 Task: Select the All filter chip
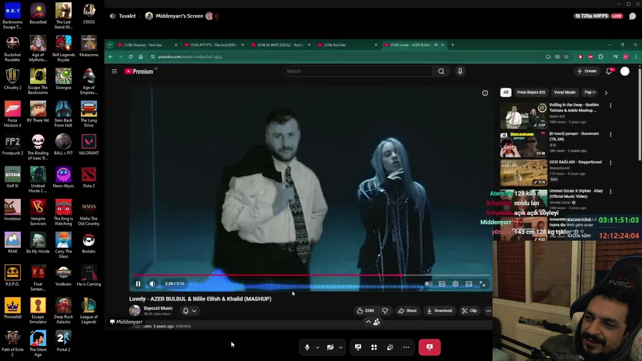506,92
